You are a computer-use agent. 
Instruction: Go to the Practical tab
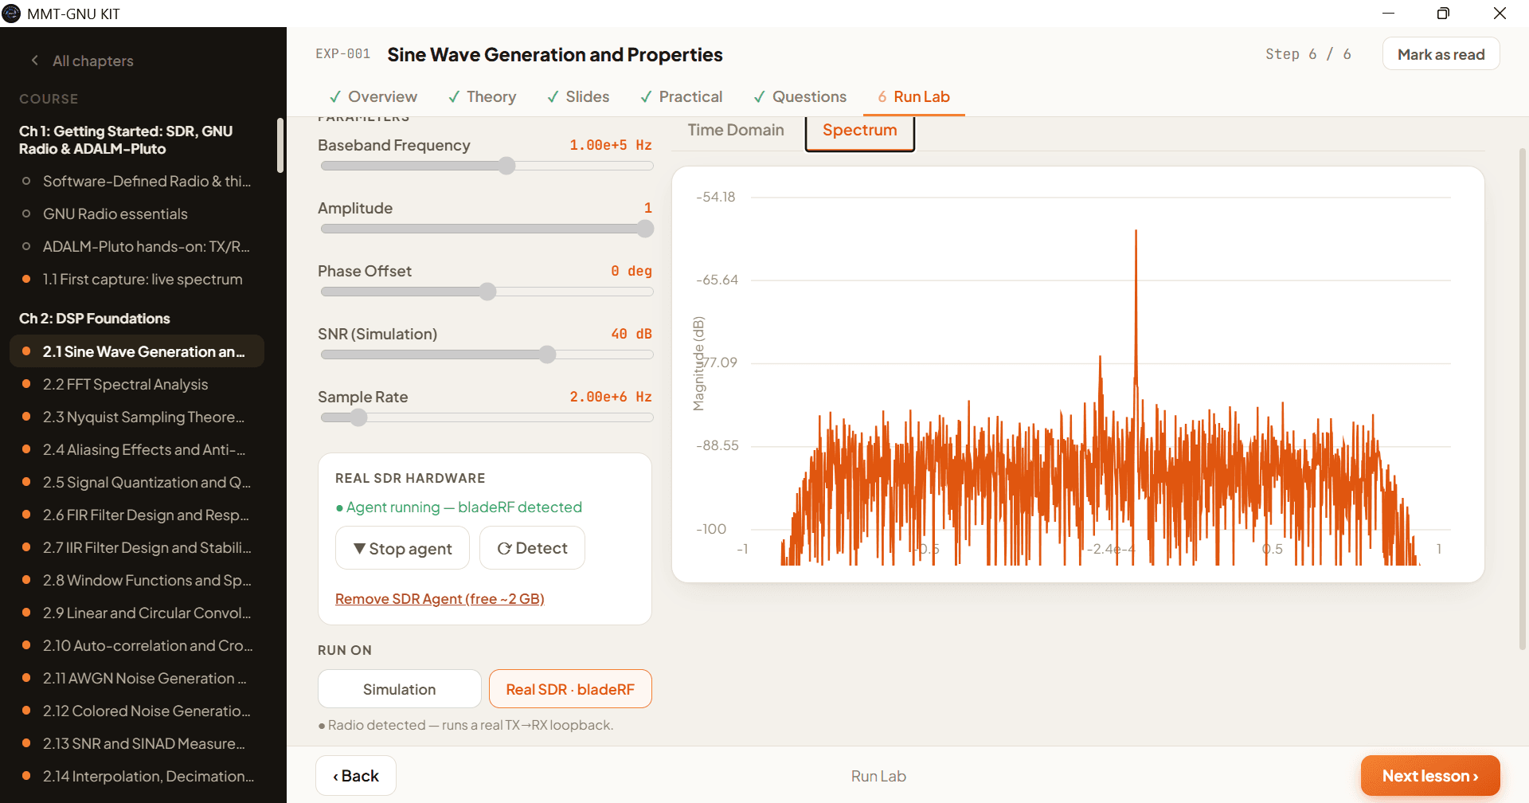coord(682,96)
